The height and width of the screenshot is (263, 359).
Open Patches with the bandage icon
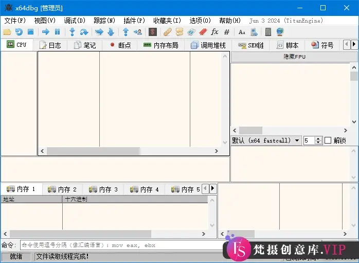coord(168,32)
